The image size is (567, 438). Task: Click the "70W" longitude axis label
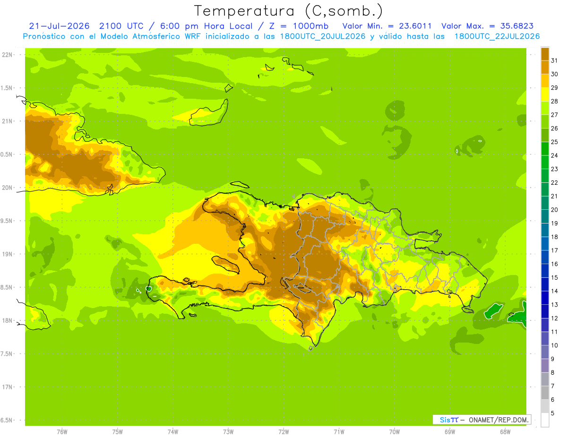(x=395, y=432)
